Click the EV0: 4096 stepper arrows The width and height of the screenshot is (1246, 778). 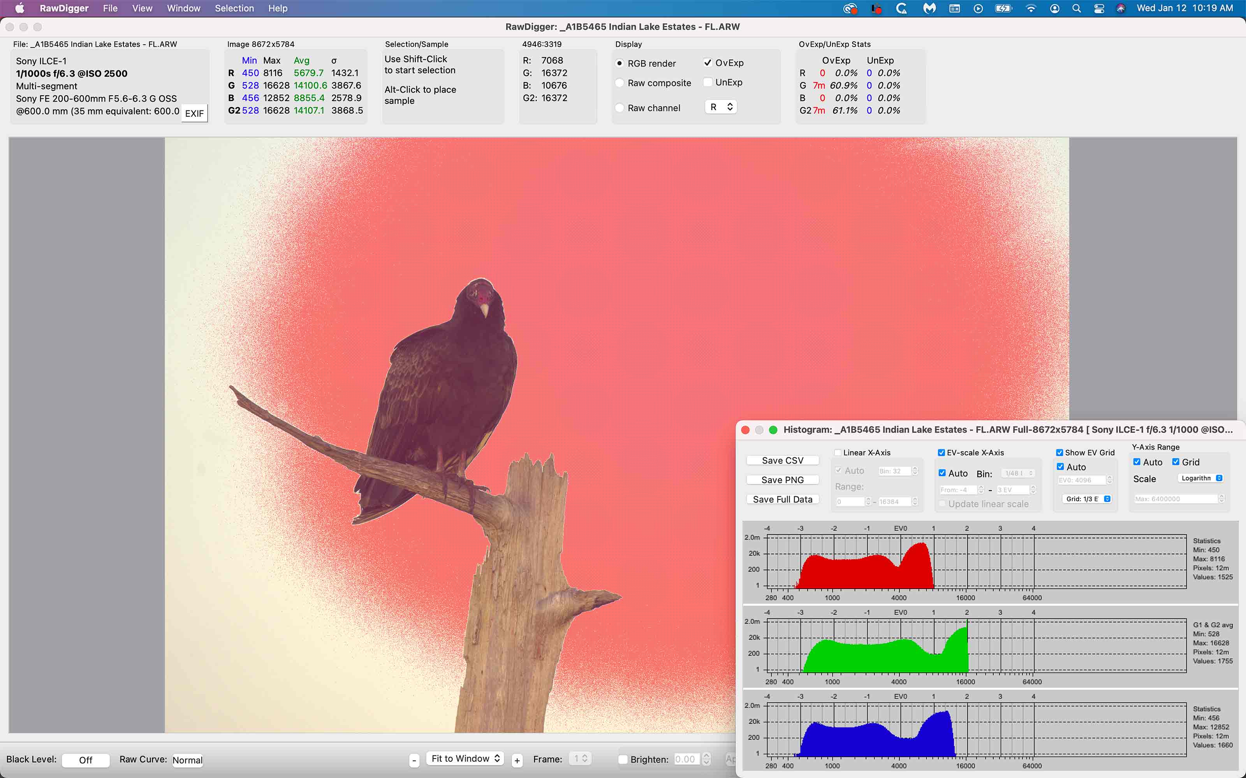point(1110,480)
